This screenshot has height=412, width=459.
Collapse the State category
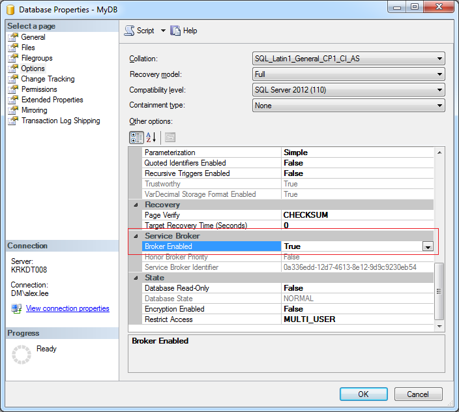point(136,278)
